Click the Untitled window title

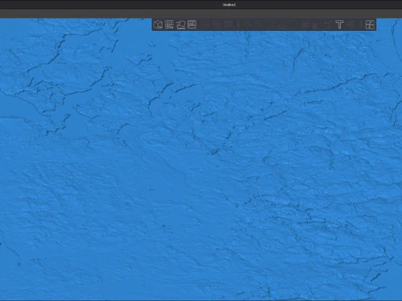click(x=229, y=5)
